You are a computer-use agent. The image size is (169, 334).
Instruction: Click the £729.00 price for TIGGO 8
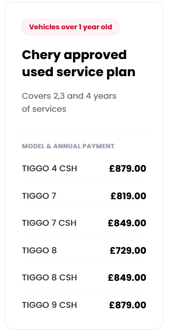click(x=128, y=250)
